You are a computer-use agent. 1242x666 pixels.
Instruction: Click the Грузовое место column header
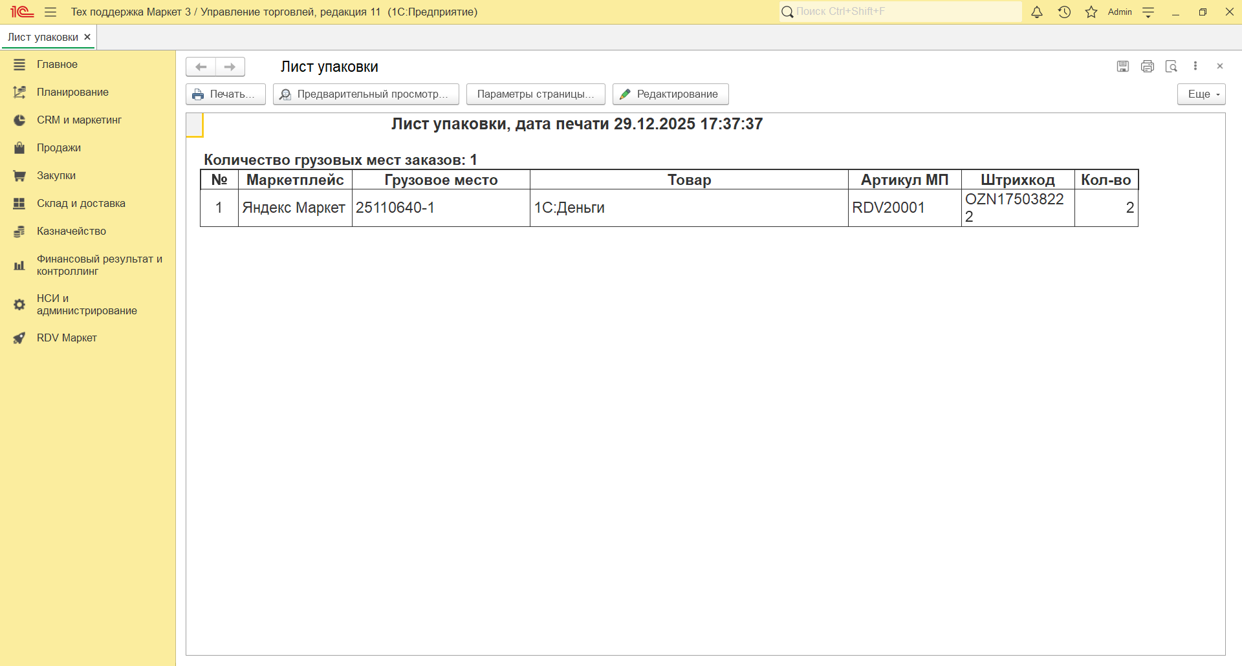click(441, 180)
